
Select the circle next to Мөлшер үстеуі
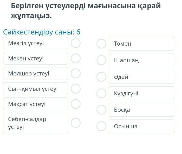click(x=76, y=73)
